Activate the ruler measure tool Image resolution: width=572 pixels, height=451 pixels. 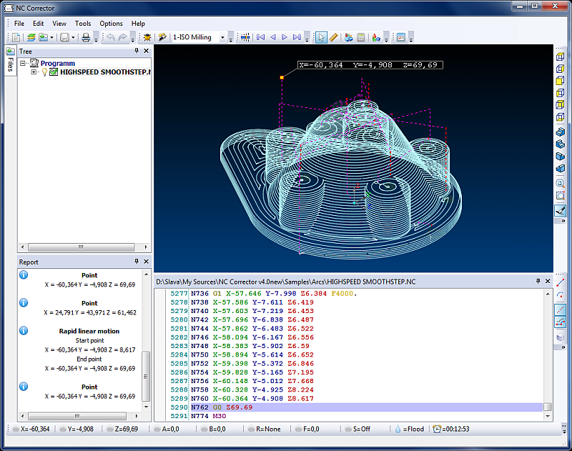click(x=333, y=37)
